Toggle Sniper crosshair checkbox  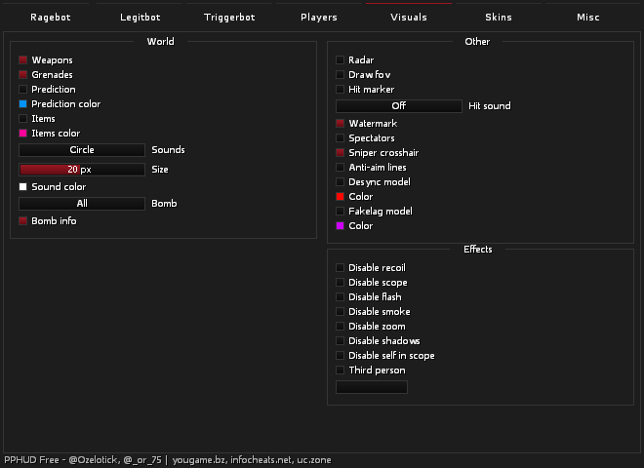coord(341,153)
